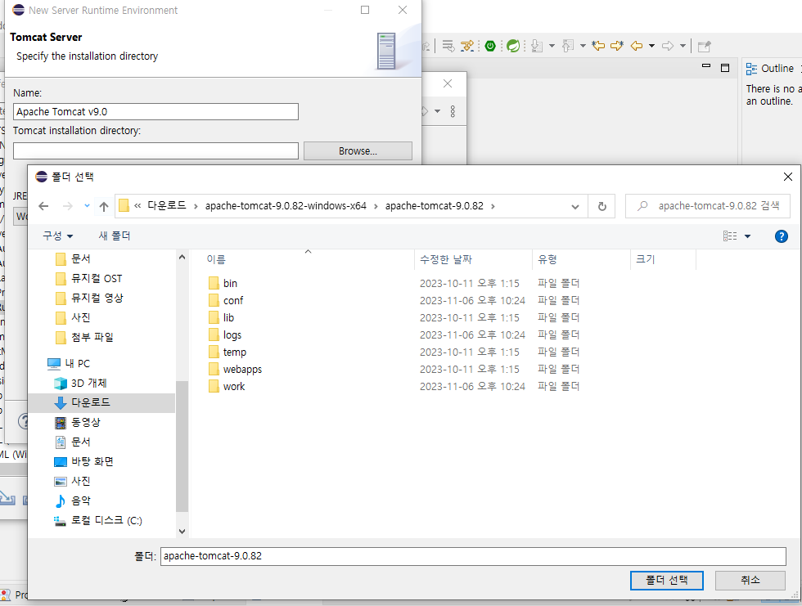
Task: Select 뮤지컬 OST in the navigation pane
Action: (97, 279)
